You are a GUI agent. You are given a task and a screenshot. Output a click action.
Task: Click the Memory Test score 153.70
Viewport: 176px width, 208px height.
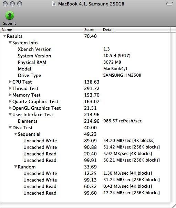(x=92, y=95)
